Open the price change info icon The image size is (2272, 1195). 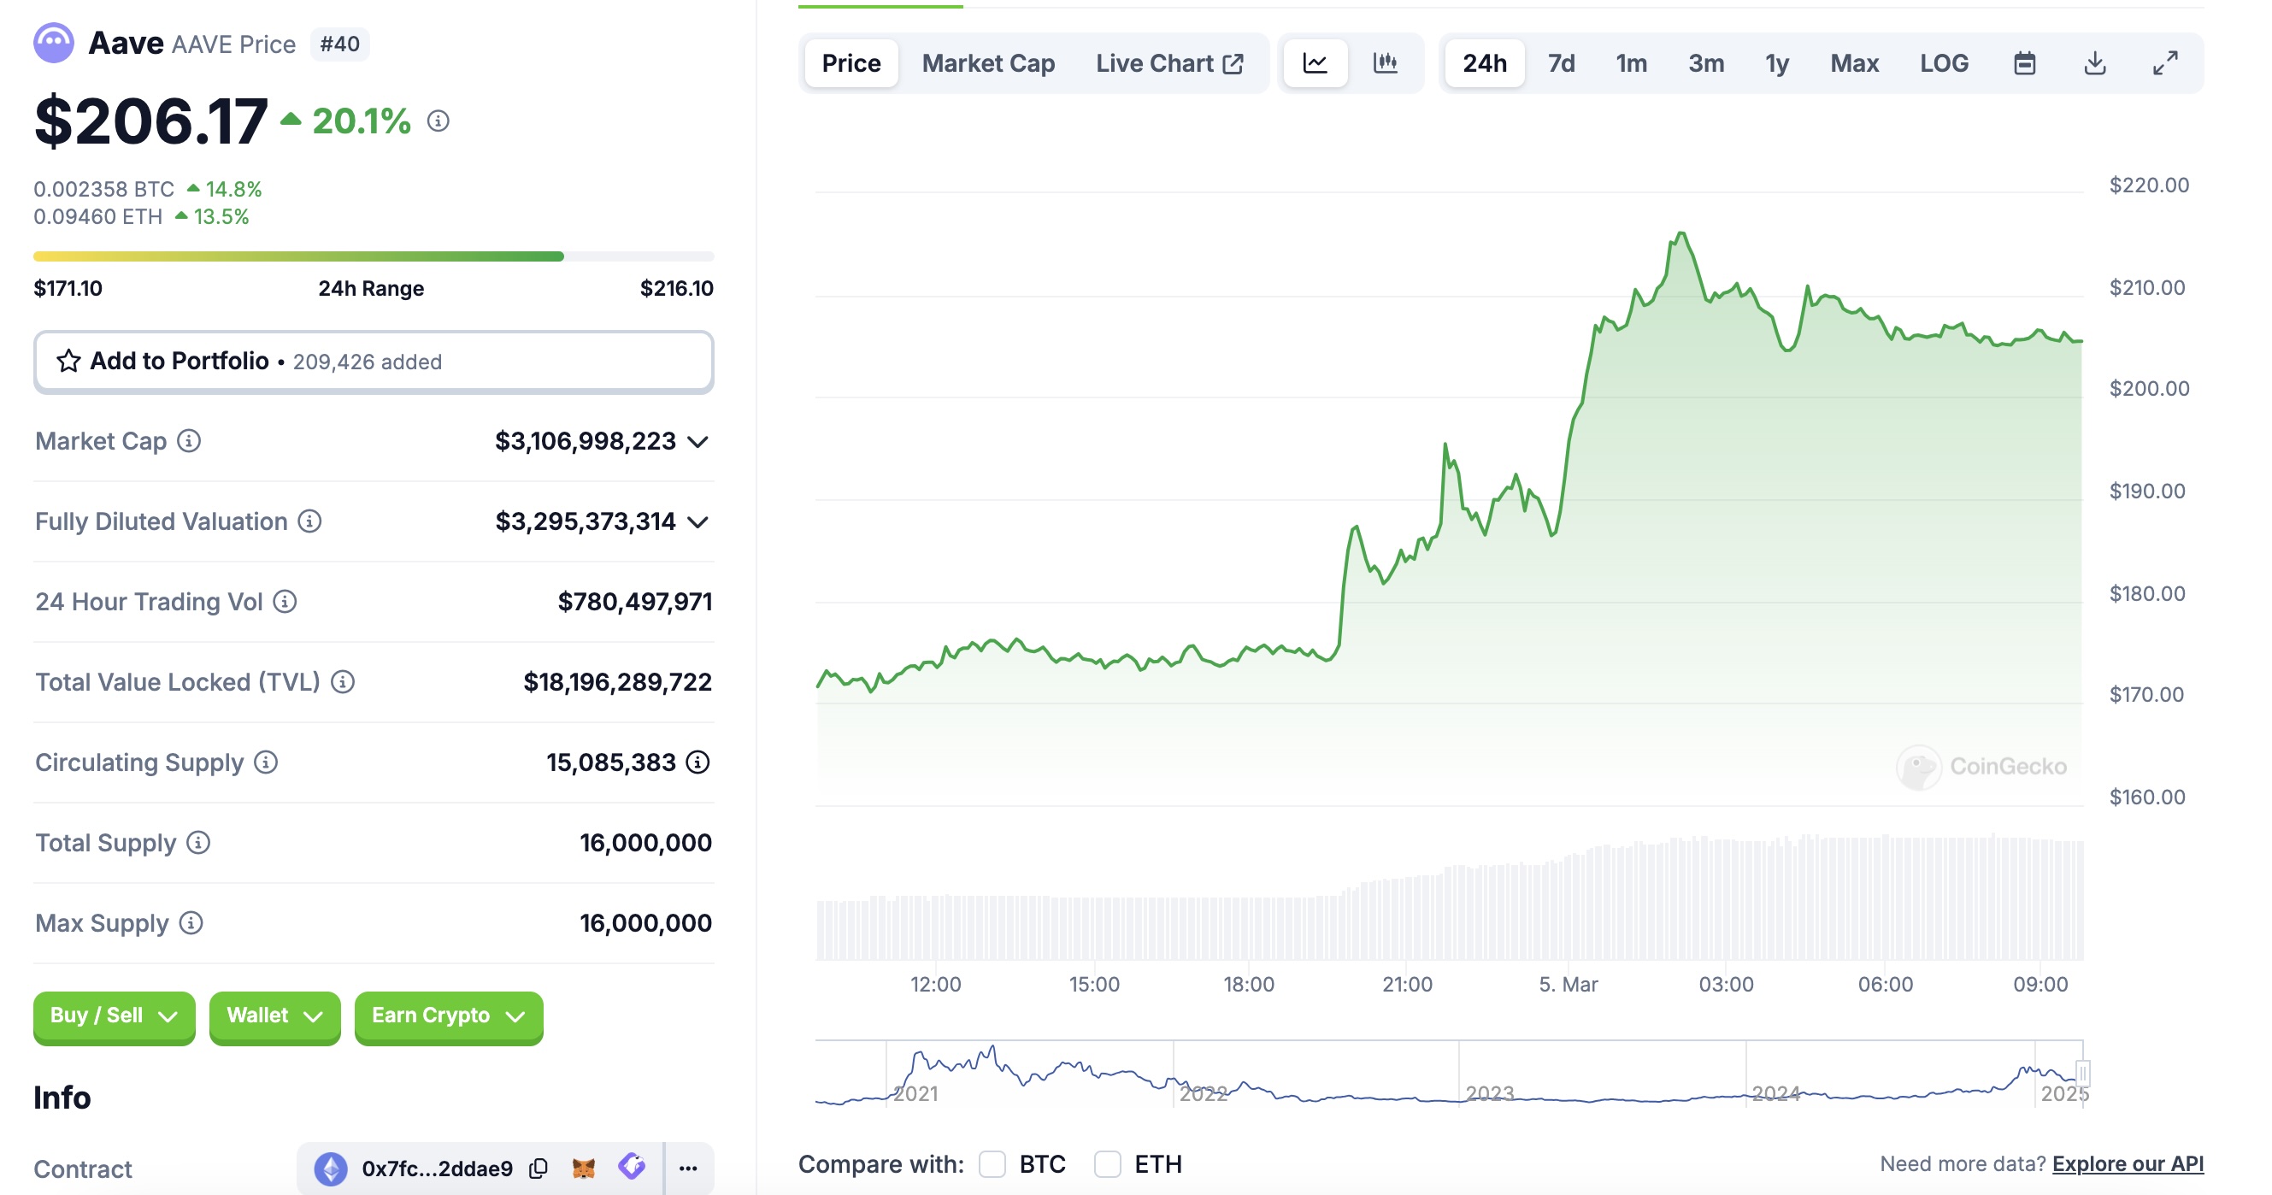coord(439,121)
